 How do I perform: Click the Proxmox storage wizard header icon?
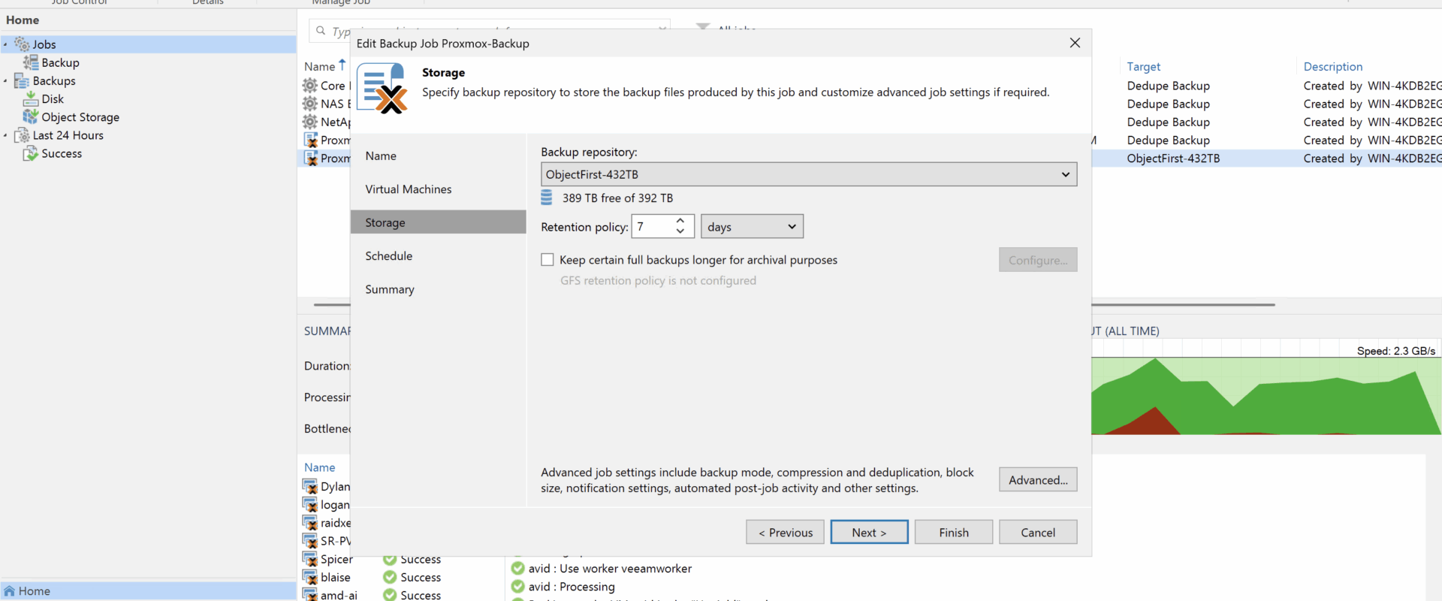[382, 88]
